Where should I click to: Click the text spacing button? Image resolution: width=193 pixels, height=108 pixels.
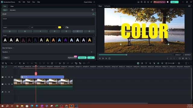10,31
